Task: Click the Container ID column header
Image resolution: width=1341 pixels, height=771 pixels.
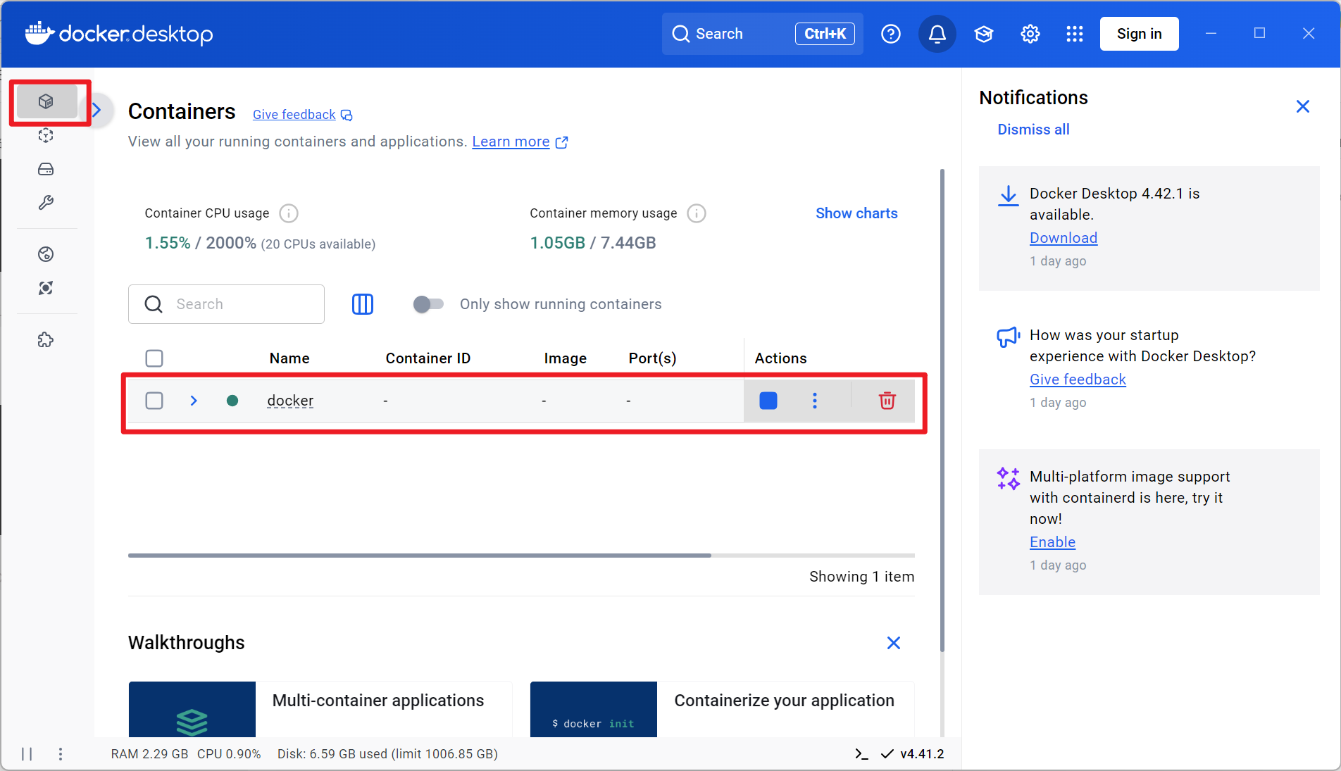Action: [428, 358]
